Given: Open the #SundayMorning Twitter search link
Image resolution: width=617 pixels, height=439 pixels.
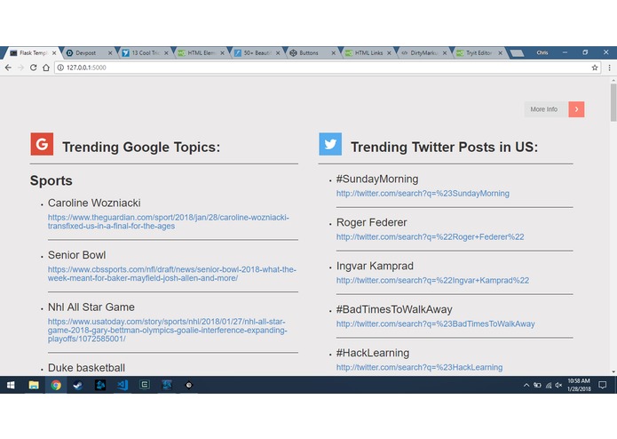Looking at the screenshot, I should 423,194.
